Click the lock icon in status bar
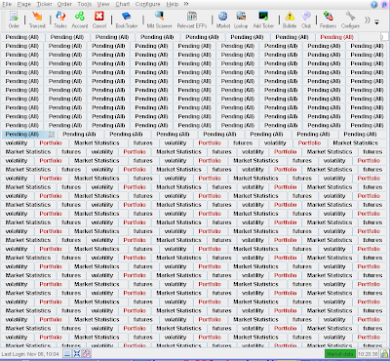The width and height of the screenshot is (390, 361). tap(384, 353)
